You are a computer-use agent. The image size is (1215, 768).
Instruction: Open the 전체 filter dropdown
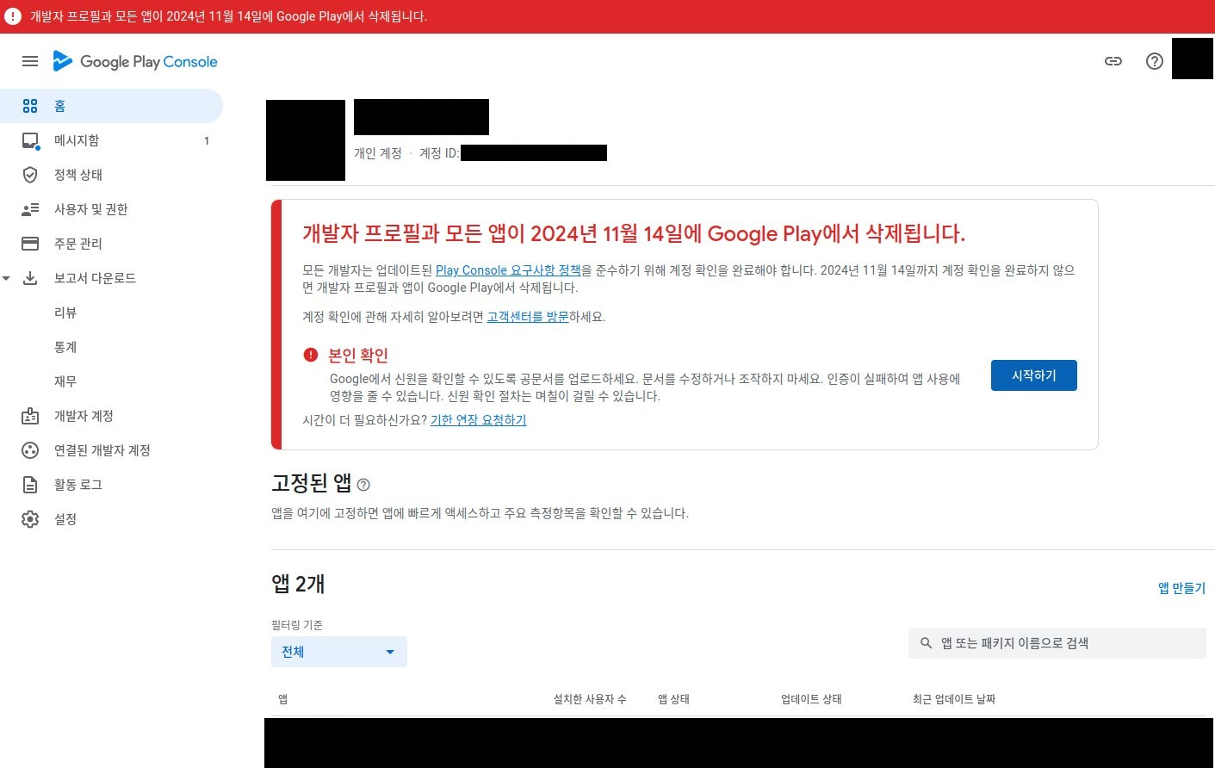339,652
